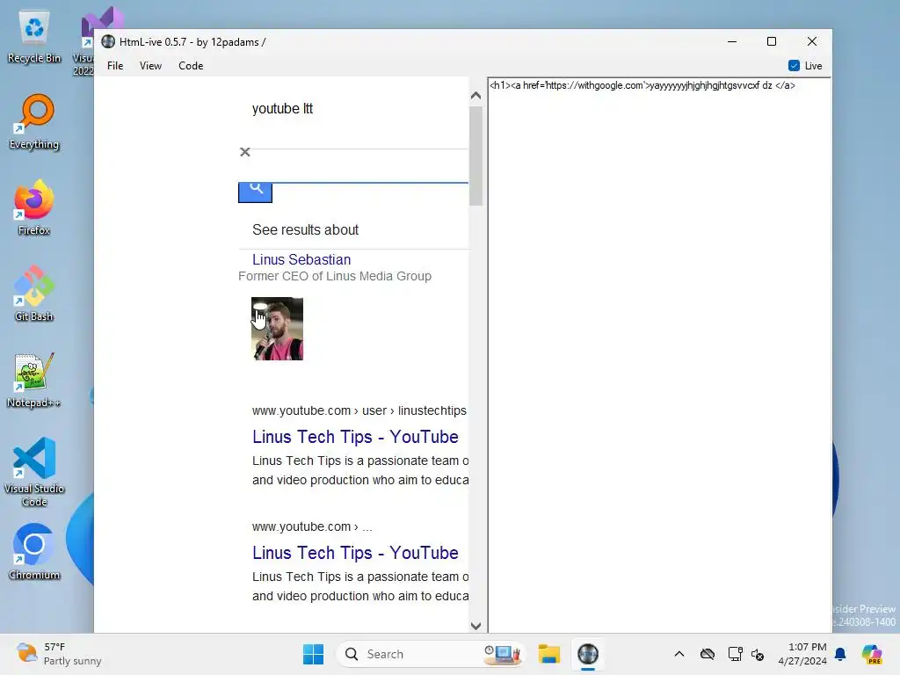Select the Firefox desktop icon
This screenshot has width=900, height=675.
click(34, 207)
